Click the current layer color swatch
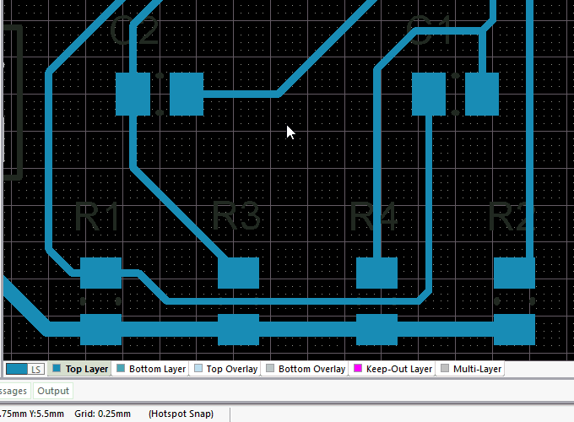 [17, 369]
